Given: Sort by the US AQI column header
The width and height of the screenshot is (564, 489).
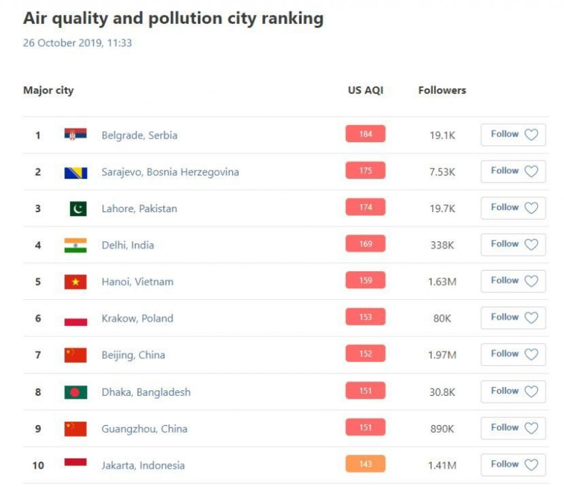Looking at the screenshot, I should pos(365,90).
